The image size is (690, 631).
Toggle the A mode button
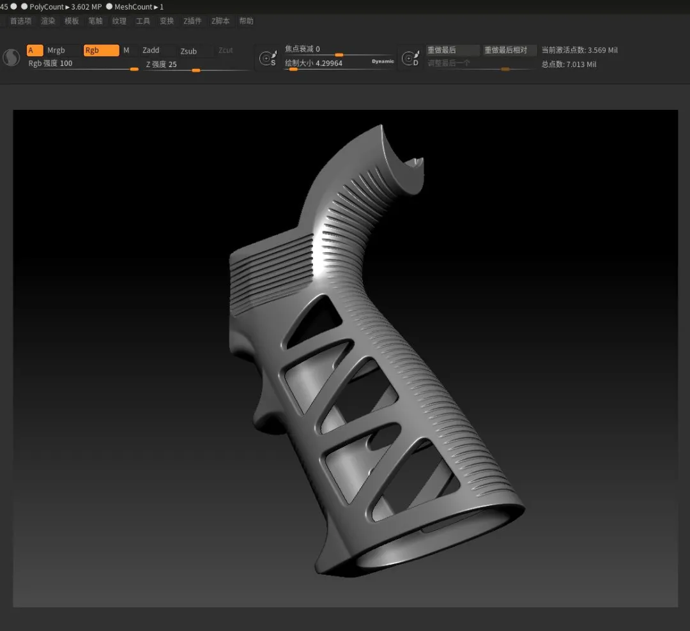click(34, 50)
